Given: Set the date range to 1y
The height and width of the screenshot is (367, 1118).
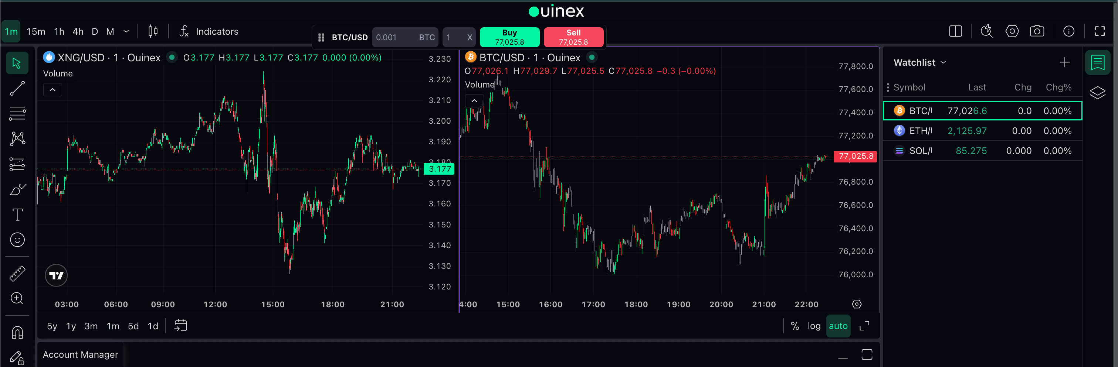Looking at the screenshot, I should [x=71, y=326].
